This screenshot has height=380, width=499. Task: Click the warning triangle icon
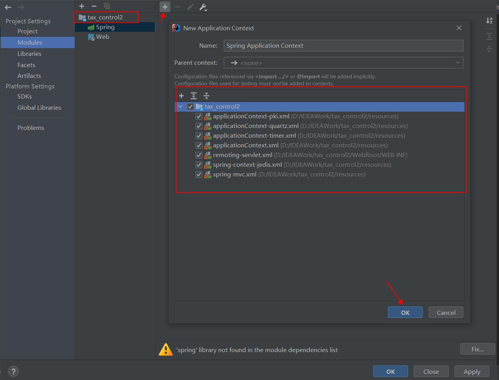tap(166, 349)
